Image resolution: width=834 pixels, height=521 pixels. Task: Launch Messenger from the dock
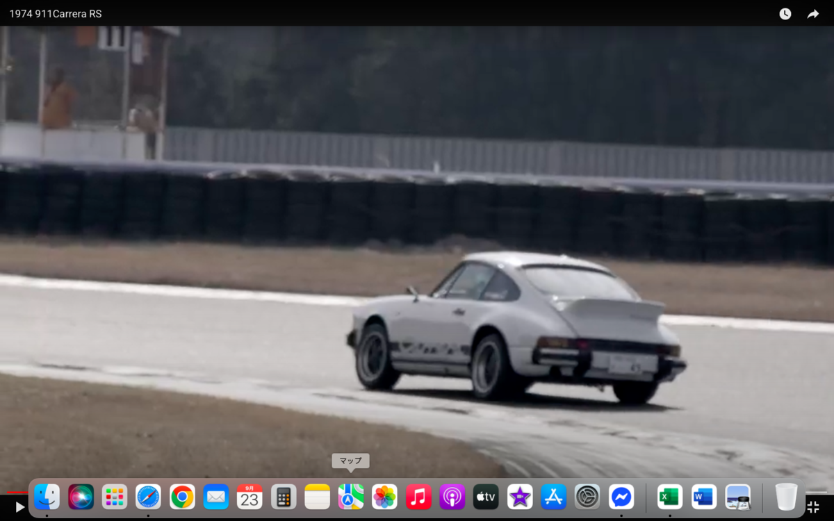[x=621, y=497]
